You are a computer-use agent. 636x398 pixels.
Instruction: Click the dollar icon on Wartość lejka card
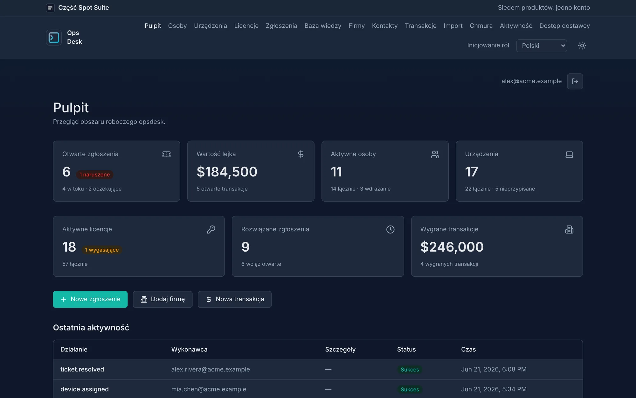click(x=301, y=154)
